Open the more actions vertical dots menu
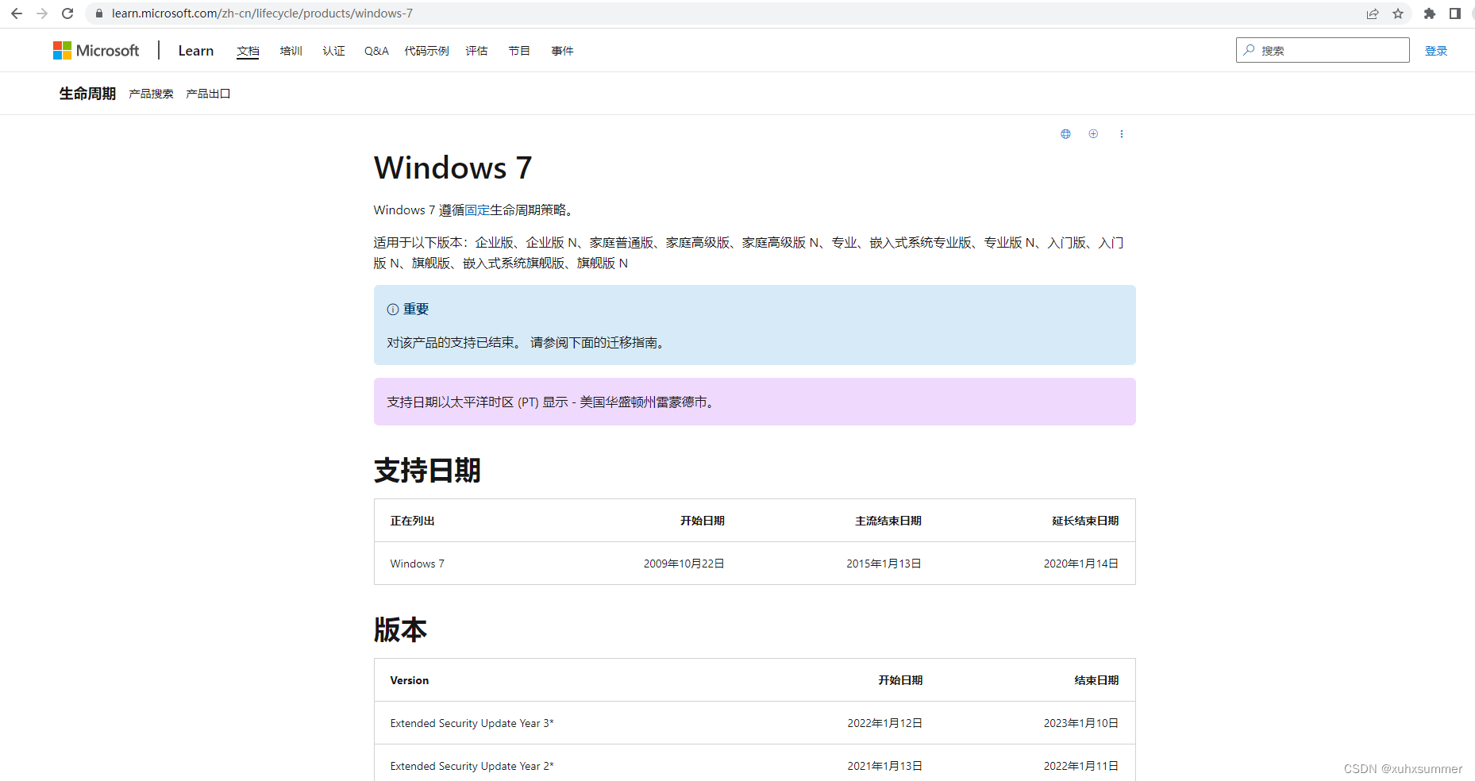Viewport: 1475px width, 781px height. coord(1122,134)
